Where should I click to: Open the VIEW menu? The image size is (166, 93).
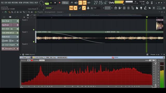(20, 3)
